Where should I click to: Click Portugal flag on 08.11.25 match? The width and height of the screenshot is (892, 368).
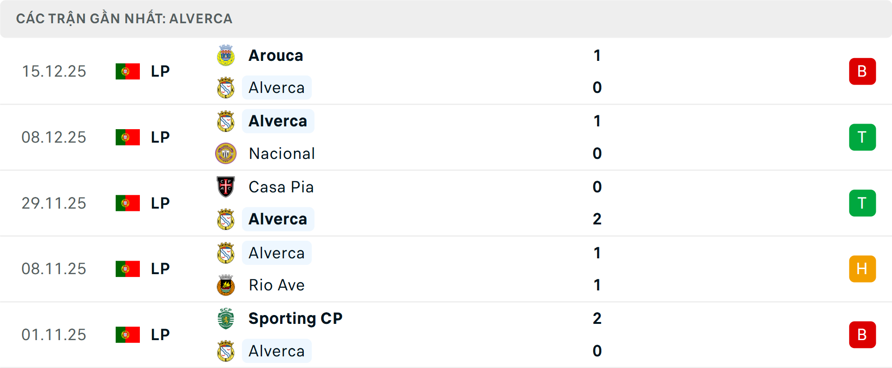pyautogui.click(x=128, y=269)
